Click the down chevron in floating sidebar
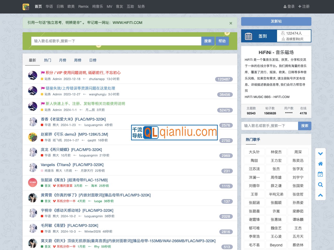The width and height of the screenshot is (334, 250). click(x=320, y=154)
